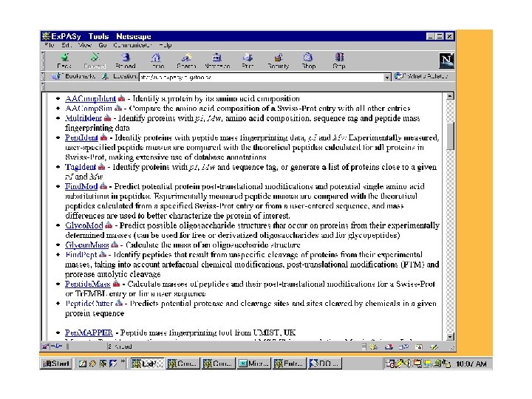
Task: Switch to DO... taskbar window
Action: tap(324, 364)
